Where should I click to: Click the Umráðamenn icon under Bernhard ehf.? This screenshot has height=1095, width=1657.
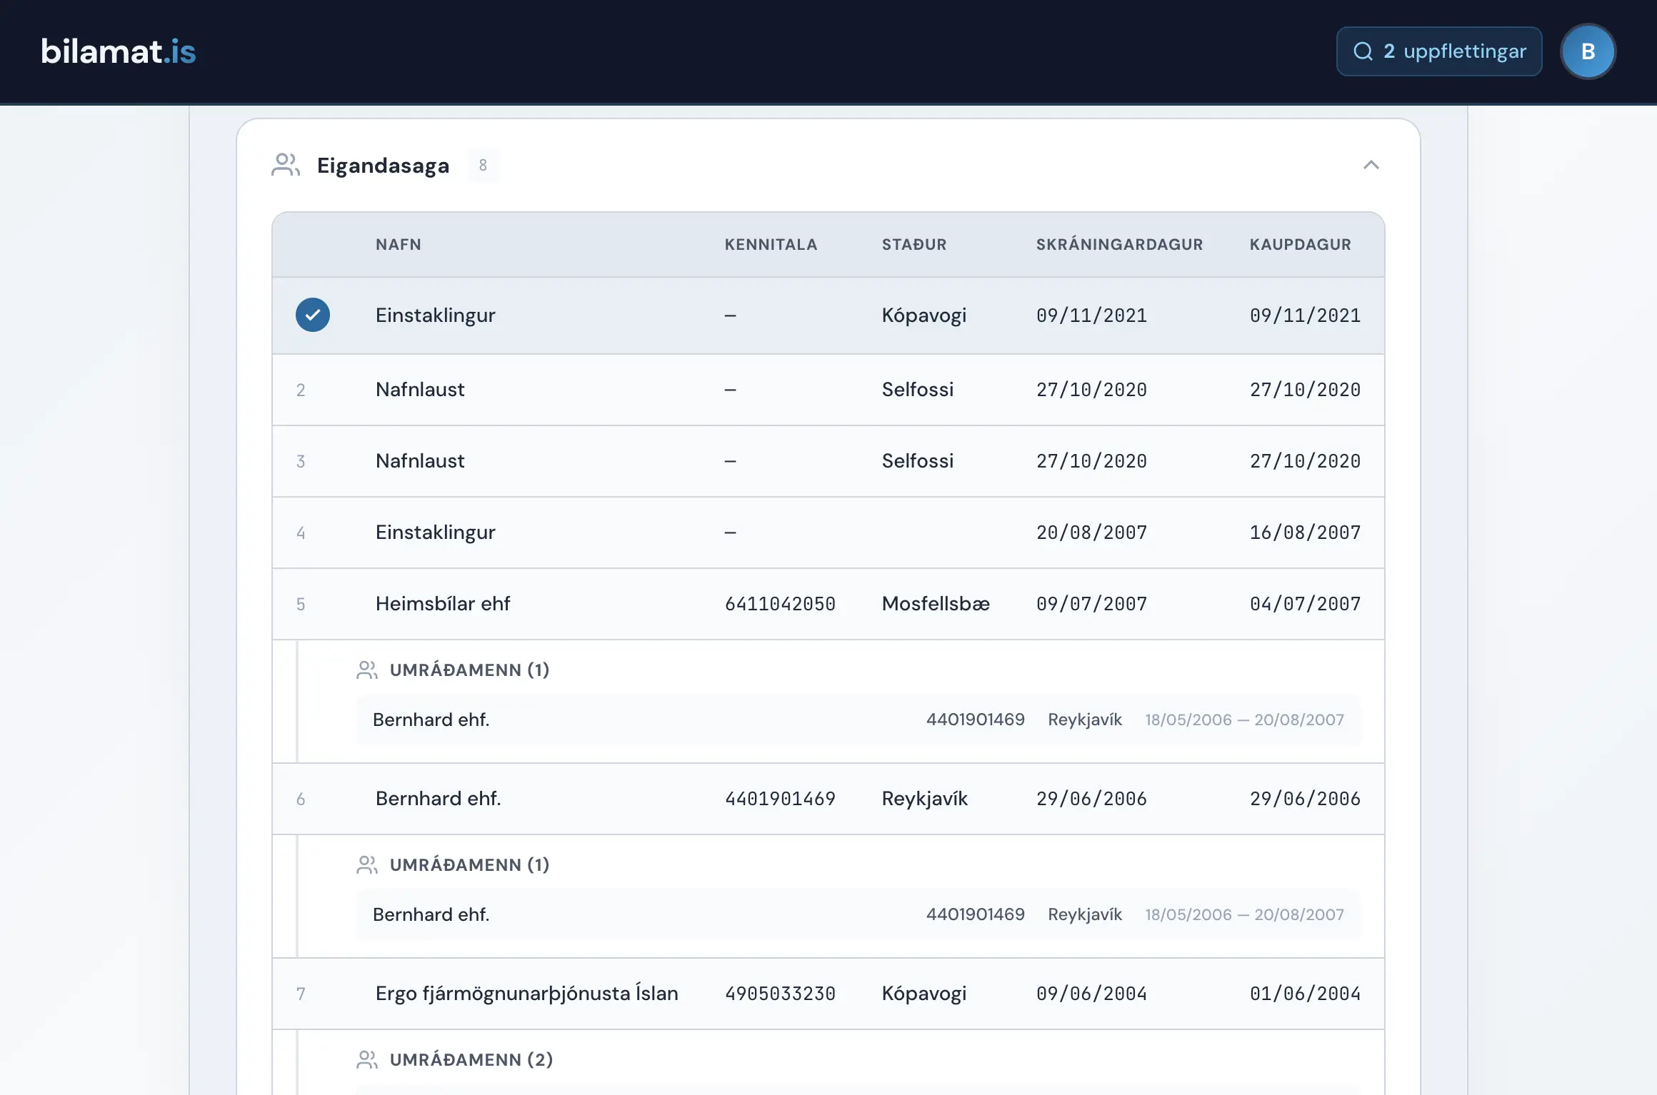pos(367,864)
